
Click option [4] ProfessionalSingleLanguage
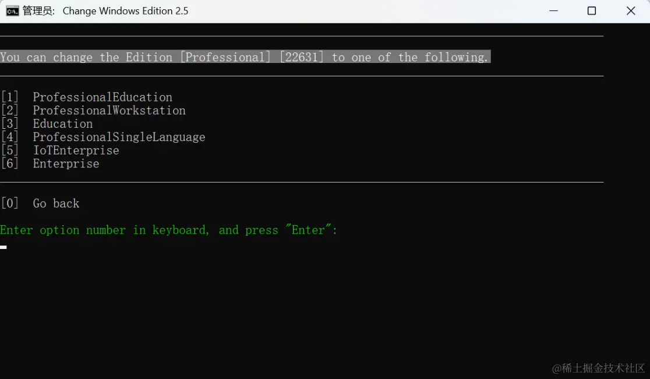[103, 137]
